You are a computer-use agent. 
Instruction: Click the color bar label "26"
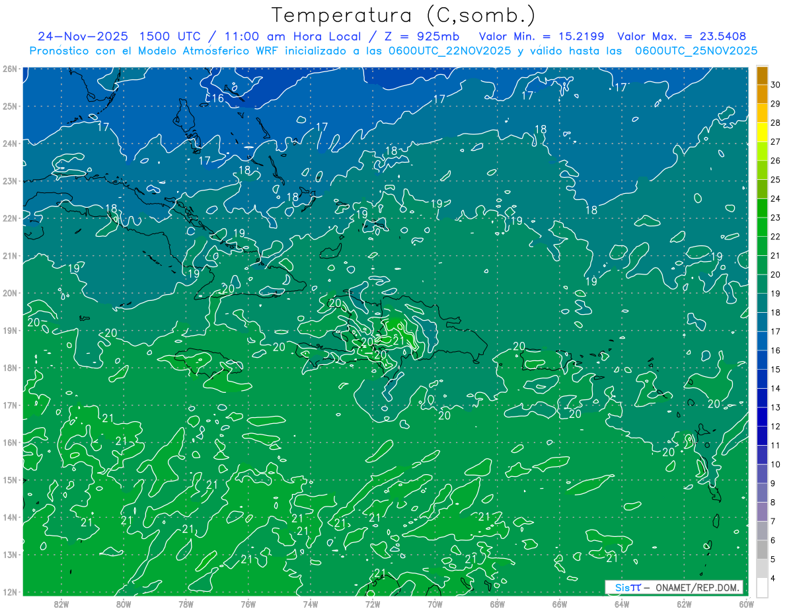tap(775, 161)
